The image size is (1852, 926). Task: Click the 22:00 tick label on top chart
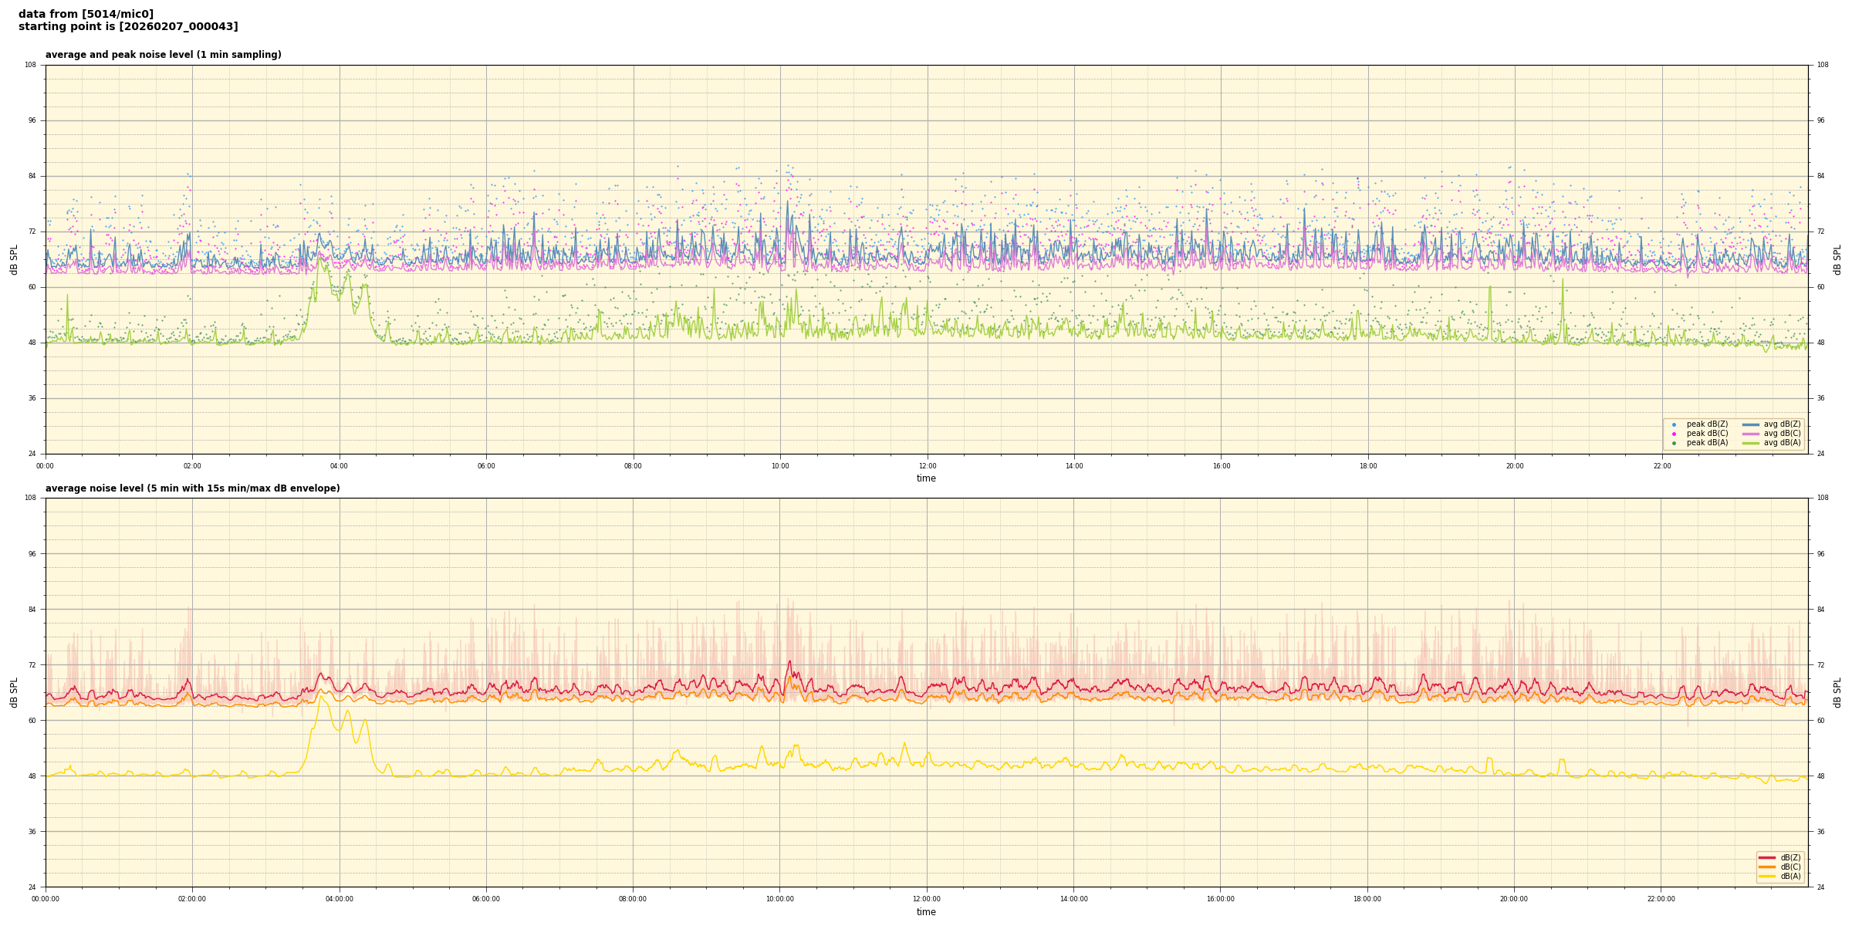point(1661,466)
